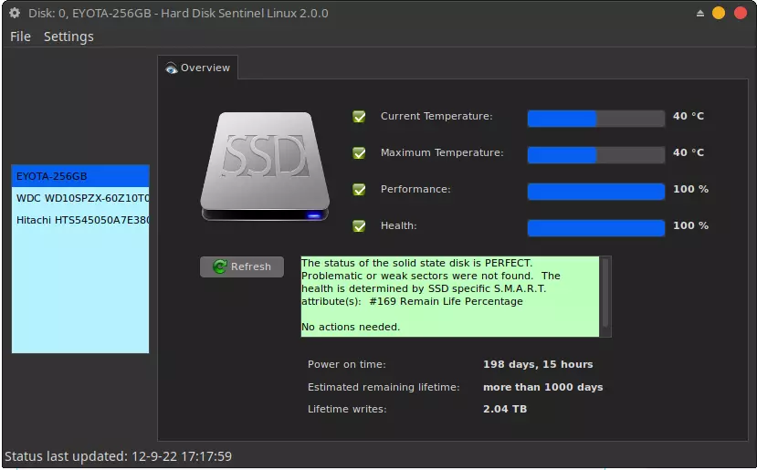Click the large SSD drive image
757x470 pixels.
(265, 166)
